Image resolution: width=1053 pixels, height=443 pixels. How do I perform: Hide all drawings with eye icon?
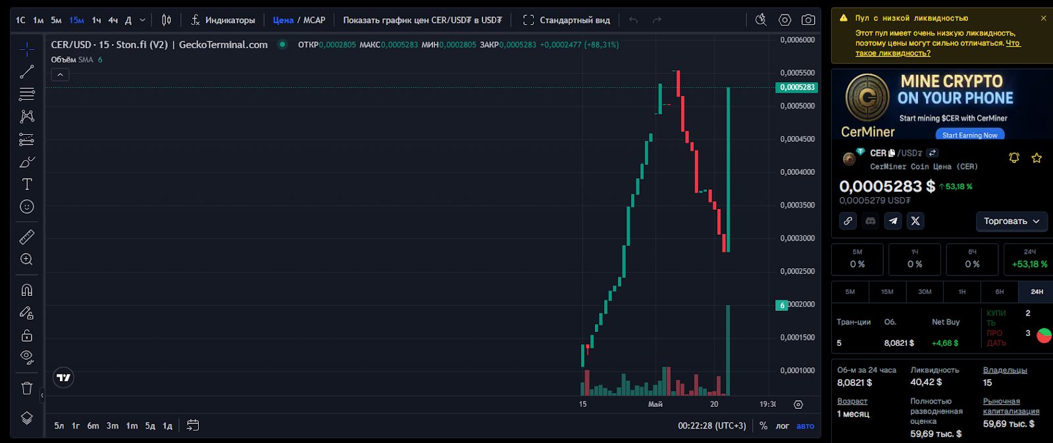click(x=27, y=358)
